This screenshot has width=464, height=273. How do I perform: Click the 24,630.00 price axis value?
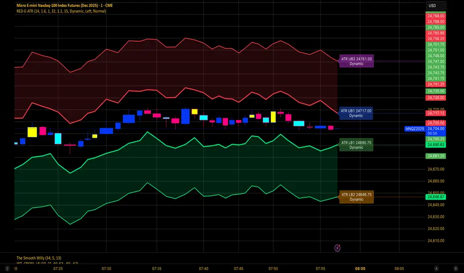[x=436, y=216]
